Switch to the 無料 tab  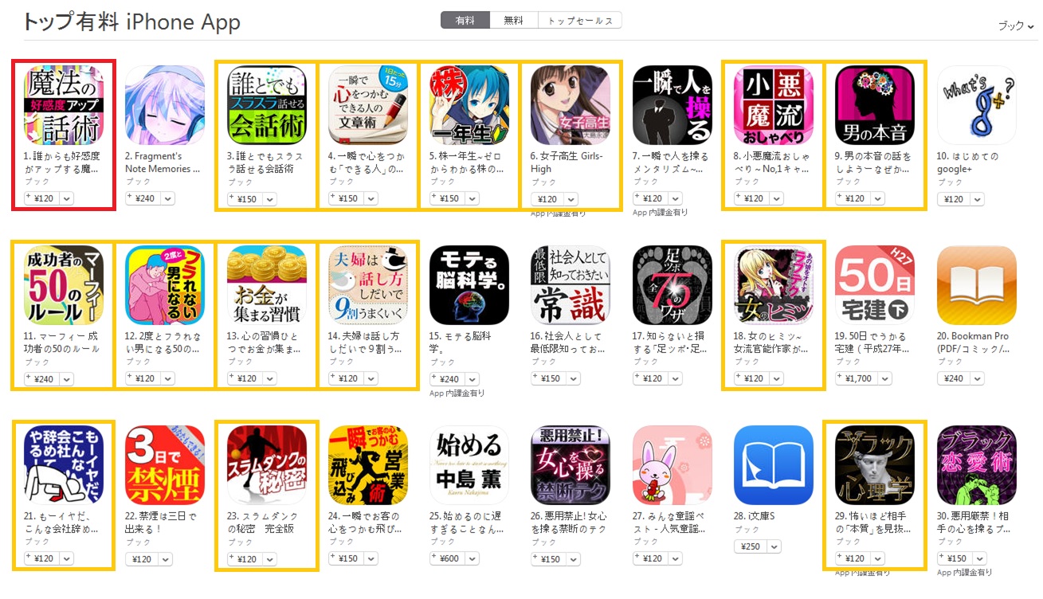click(514, 21)
